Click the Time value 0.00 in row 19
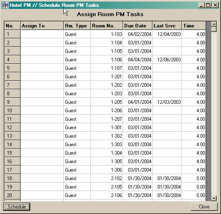This screenshot has width=221, height=214. (x=194, y=187)
